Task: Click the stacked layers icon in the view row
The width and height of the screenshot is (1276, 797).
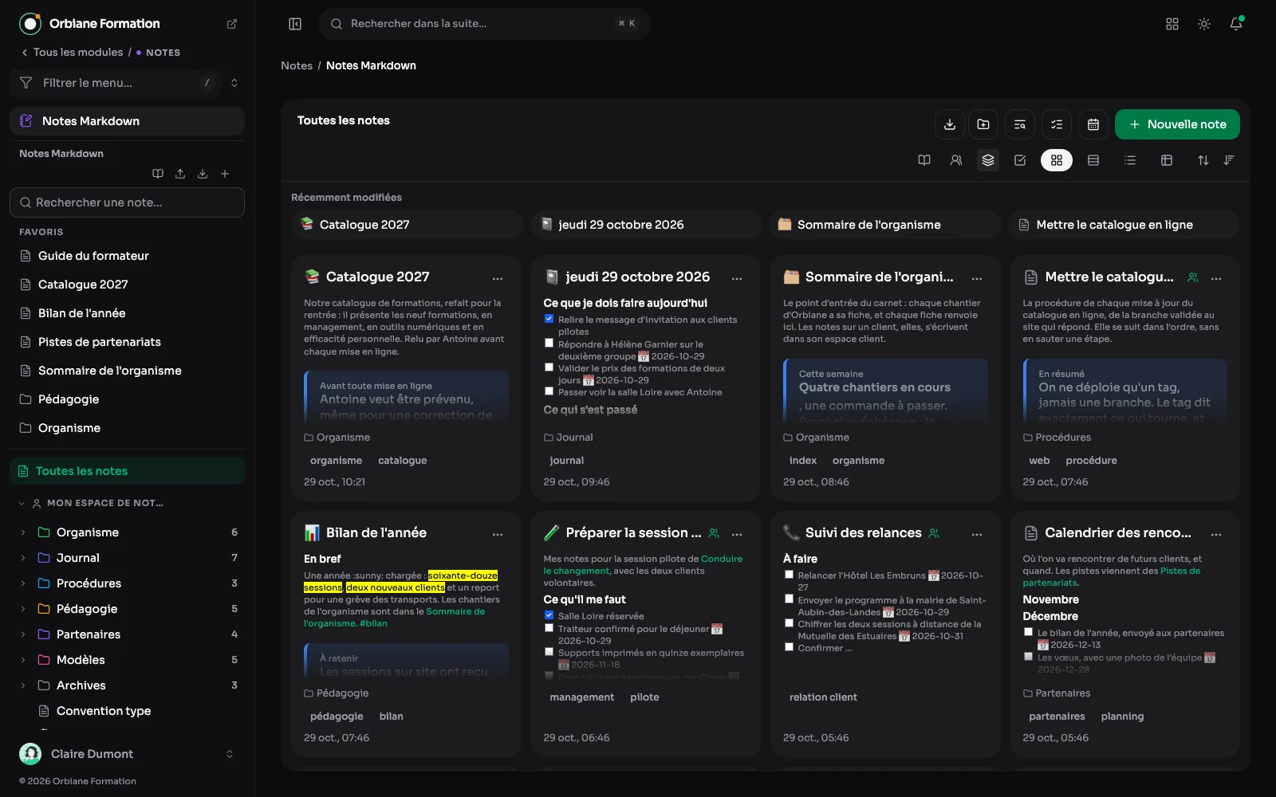Action: click(x=988, y=160)
